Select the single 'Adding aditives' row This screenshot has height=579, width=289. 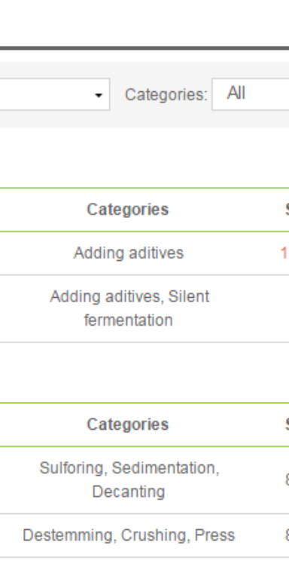click(144, 253)
